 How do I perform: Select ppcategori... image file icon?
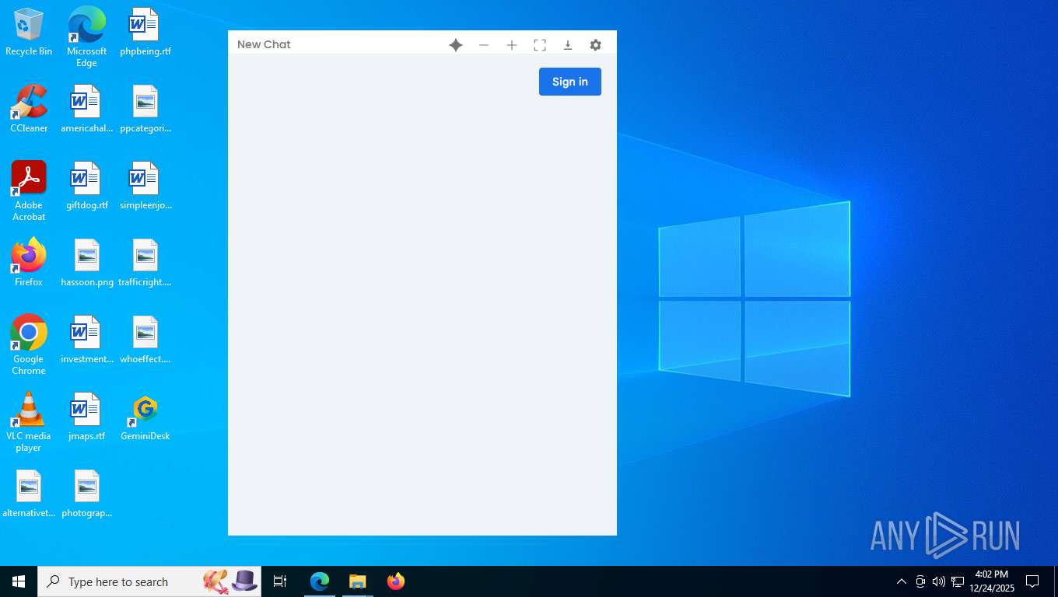point(145,109)
